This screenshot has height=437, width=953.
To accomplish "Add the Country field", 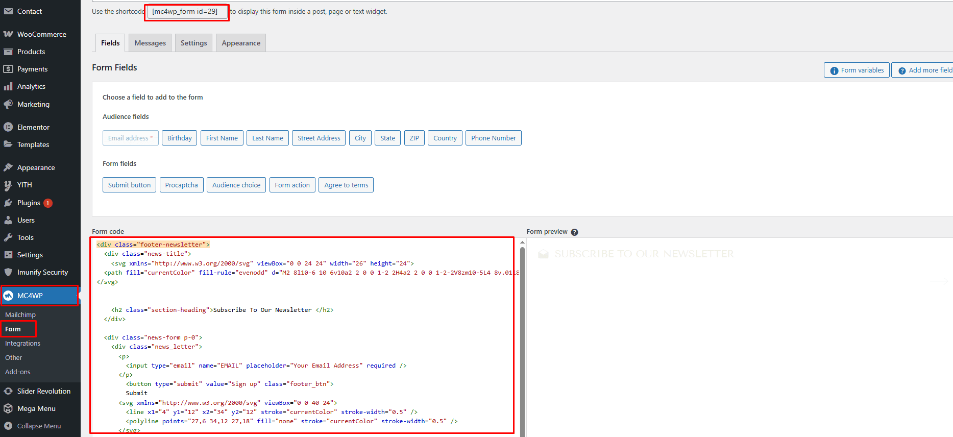I will point(445,138).
